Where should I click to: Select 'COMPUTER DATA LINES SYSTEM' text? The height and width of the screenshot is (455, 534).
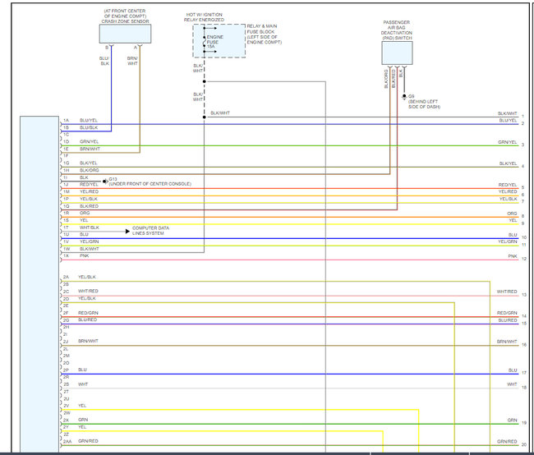coord(150,231)
